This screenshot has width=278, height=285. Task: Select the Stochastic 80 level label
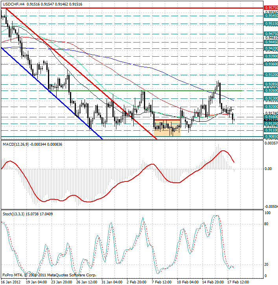(266, 224)
